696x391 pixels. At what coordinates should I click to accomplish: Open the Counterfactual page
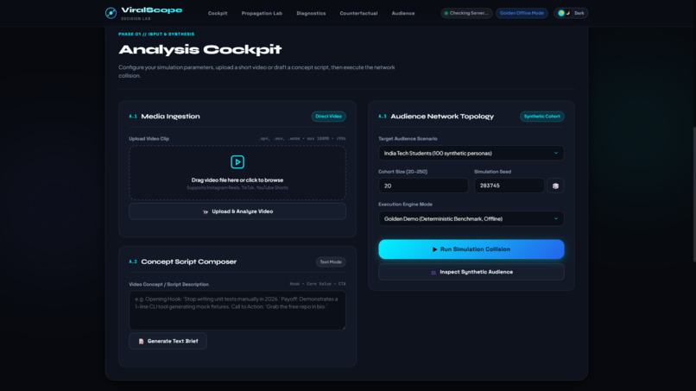(x=358, y=13)
